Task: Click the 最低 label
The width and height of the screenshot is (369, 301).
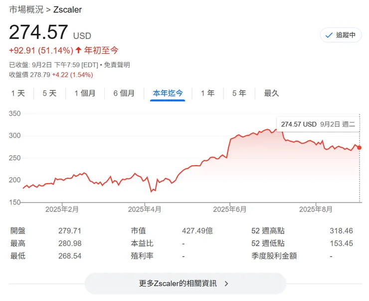Action: (x=18, y=256)
